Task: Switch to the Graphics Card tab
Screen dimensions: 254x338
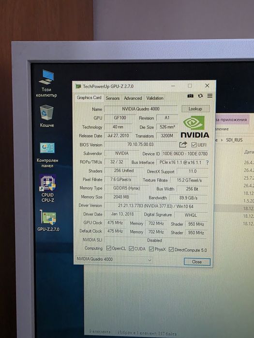Action: pyautogui.click(x=89, y=98)
